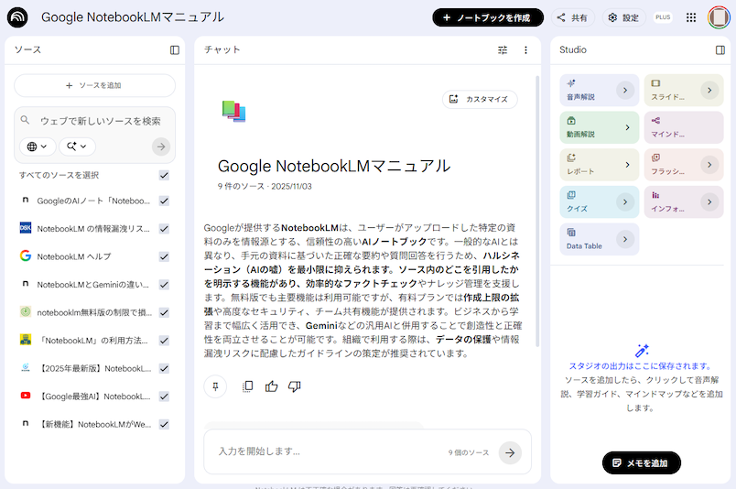736x489 pixels.
Task: Uncheck NotebookLMとGeminiの違い source checkbox
Action: (x=164, y=285)
